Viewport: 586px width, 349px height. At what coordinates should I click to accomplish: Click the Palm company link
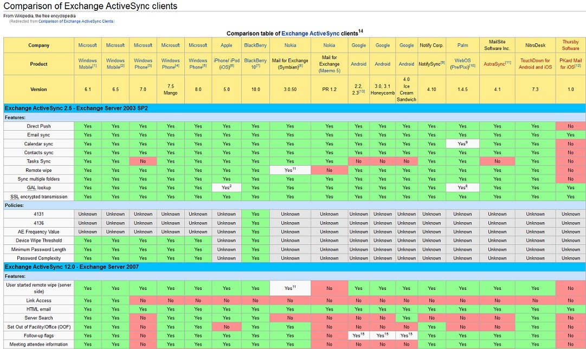coord(462,45)
